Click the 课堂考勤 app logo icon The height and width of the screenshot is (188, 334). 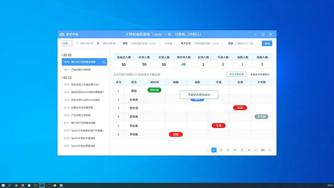[62, 34]
